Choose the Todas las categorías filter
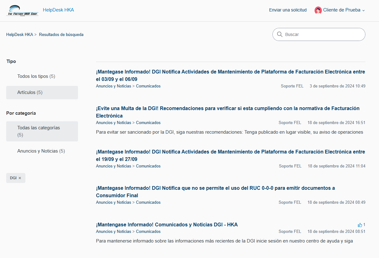The image size is (379, 258). pyautogui.click(x=38, y=128)
